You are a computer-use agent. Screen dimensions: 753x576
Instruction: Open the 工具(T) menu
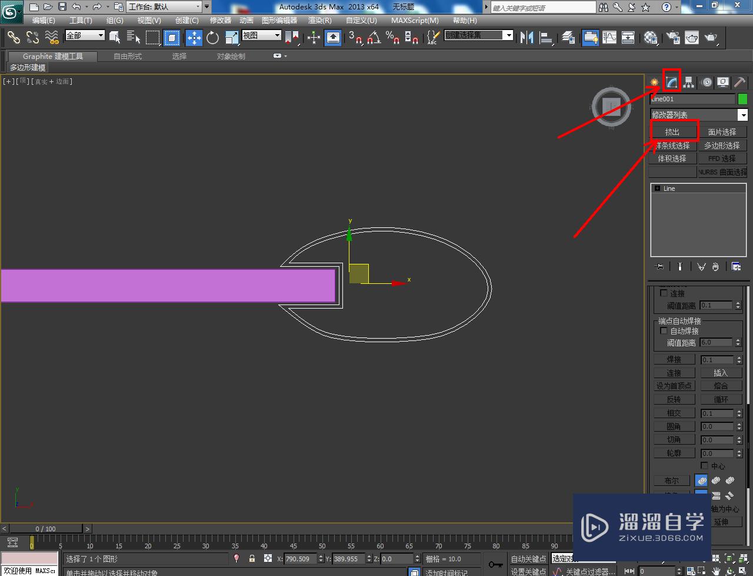point(81,21)
